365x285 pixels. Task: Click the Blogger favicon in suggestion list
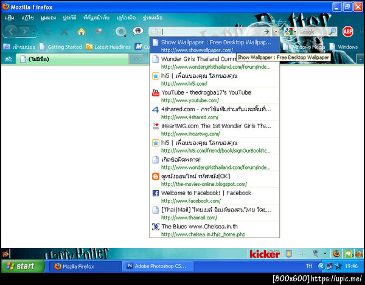pyautogui.click(x=156, y=176)
